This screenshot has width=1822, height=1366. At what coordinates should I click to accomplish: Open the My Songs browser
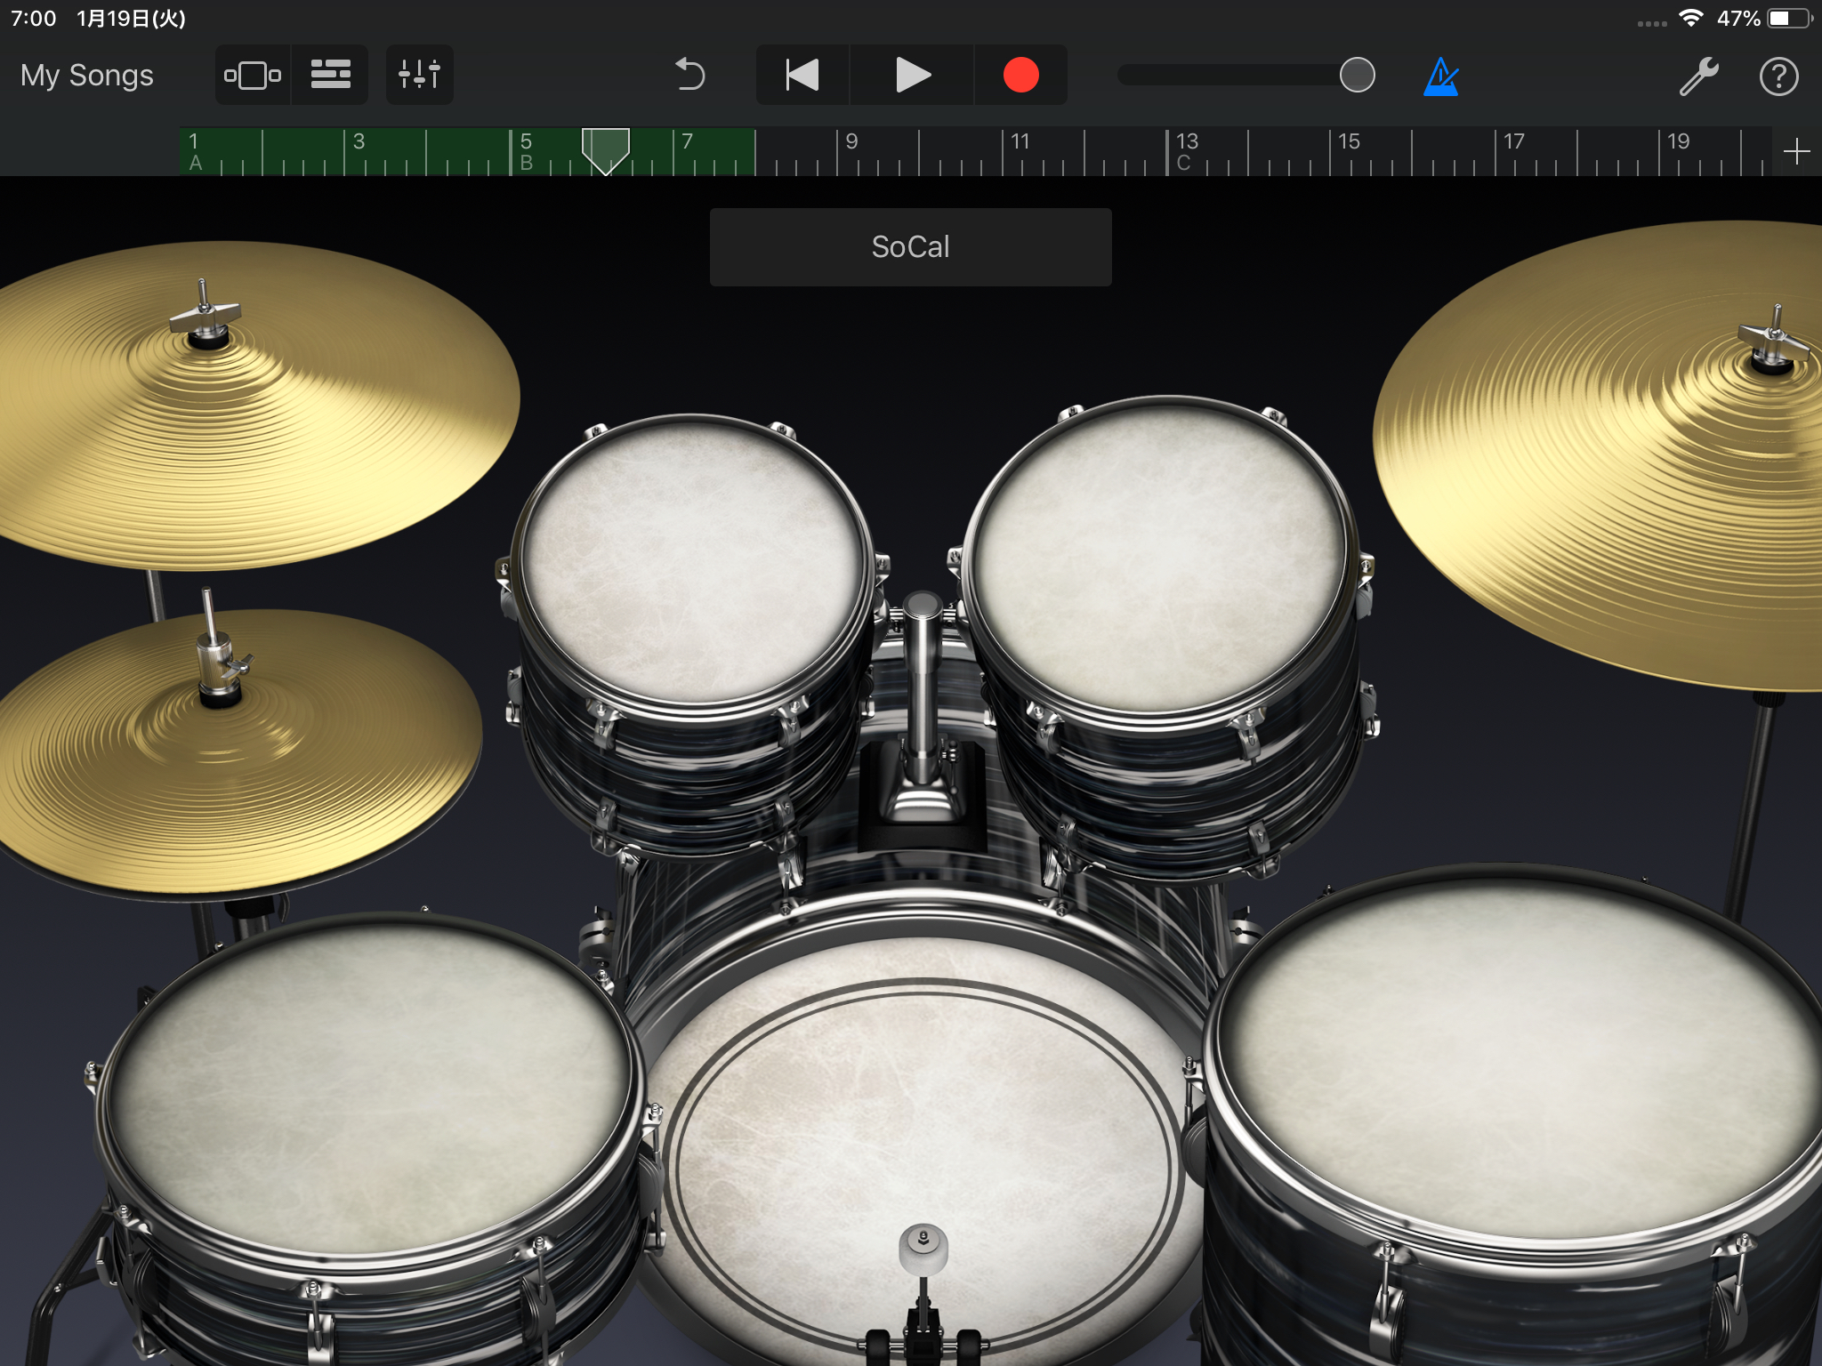(86, 76)
